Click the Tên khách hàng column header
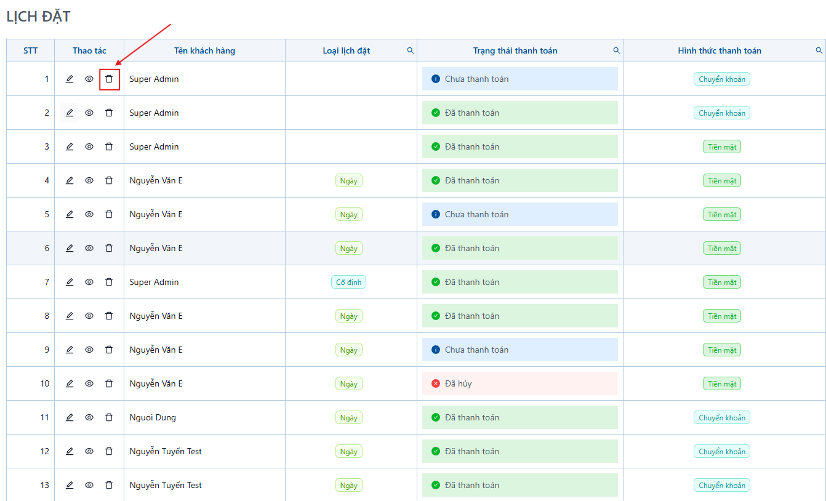 pyautogui.click(x=204, y=50)
